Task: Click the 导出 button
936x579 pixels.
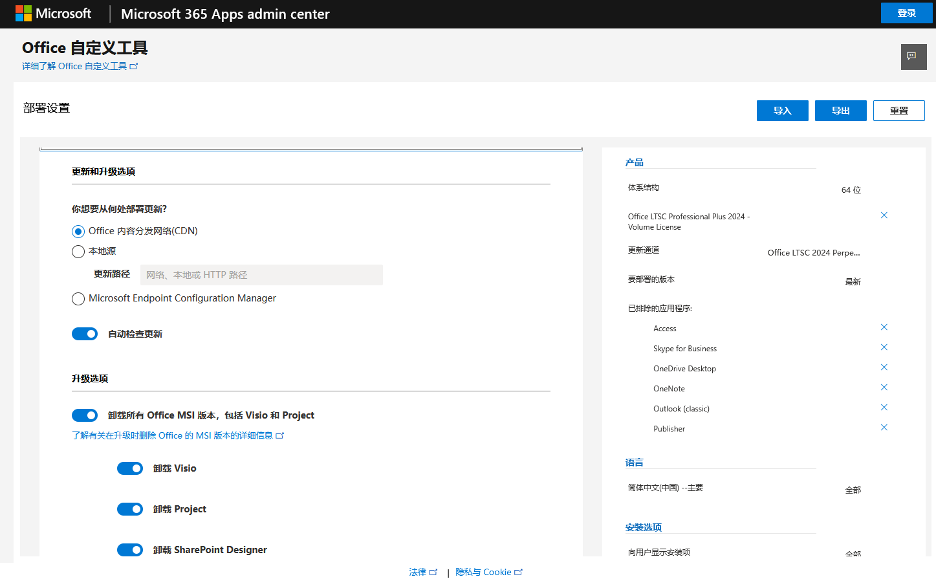Action: point(841,111)
